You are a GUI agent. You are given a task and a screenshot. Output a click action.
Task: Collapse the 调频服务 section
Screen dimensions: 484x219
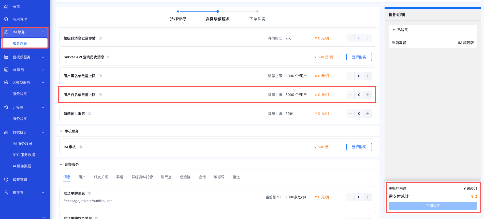pos(61,165)
